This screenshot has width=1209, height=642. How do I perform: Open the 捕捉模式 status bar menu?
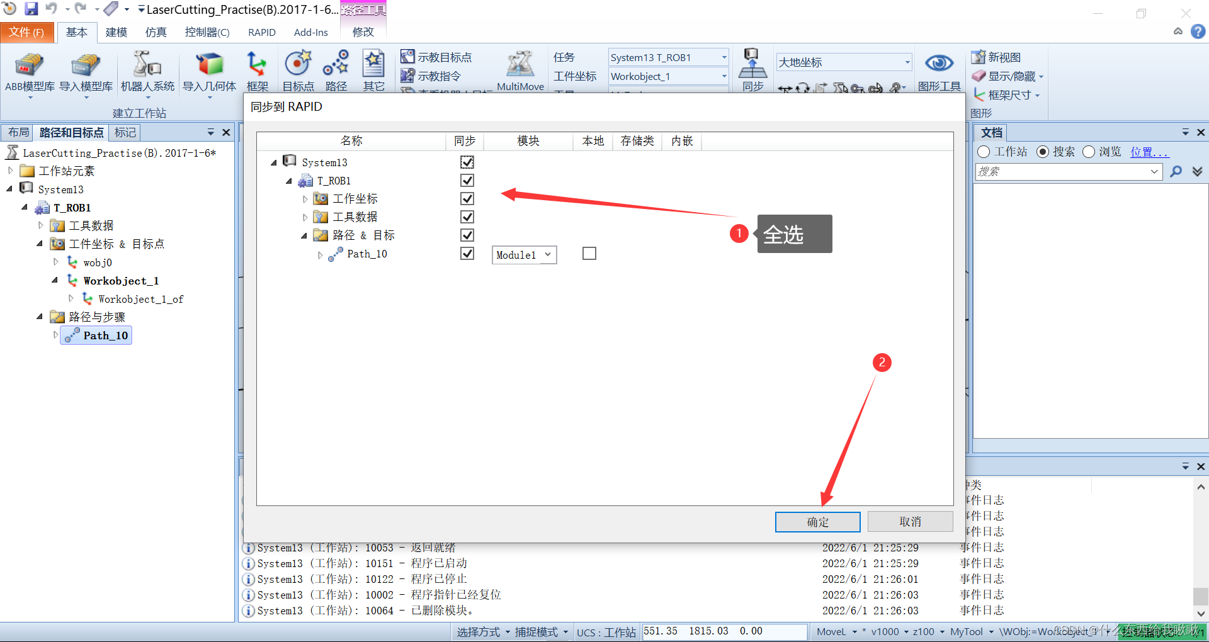(541, 632)
